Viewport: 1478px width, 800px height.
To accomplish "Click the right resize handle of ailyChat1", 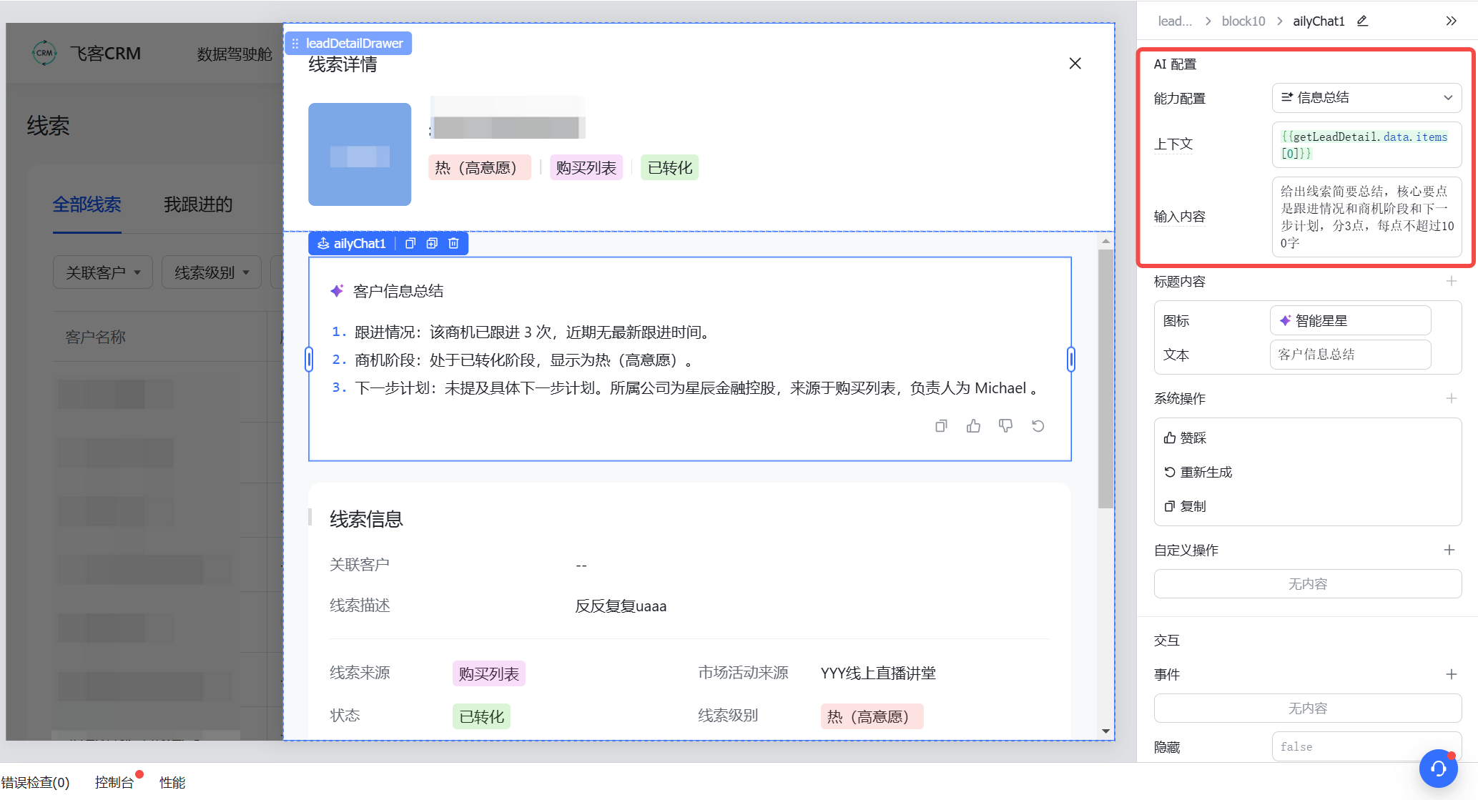I will [x=1071, y=359].
